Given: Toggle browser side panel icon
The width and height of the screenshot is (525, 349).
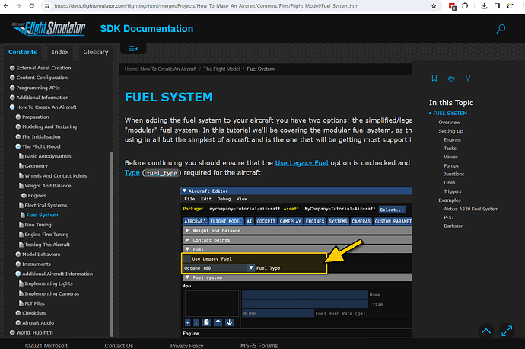Looking at the screenshot, I should (x=497, y=5).
